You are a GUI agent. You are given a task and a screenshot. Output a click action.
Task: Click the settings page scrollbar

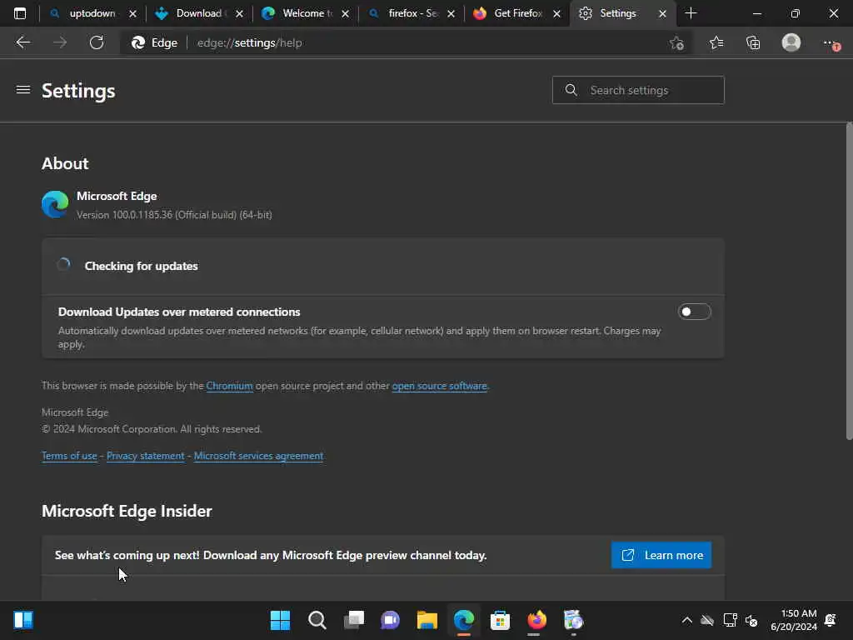pos(849,282)
